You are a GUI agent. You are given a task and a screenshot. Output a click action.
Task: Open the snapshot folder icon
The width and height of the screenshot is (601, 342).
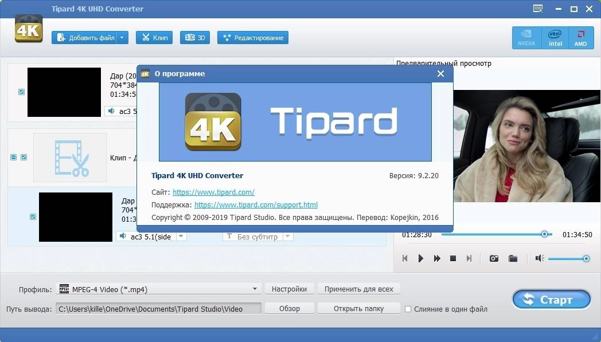click(513, 258)
